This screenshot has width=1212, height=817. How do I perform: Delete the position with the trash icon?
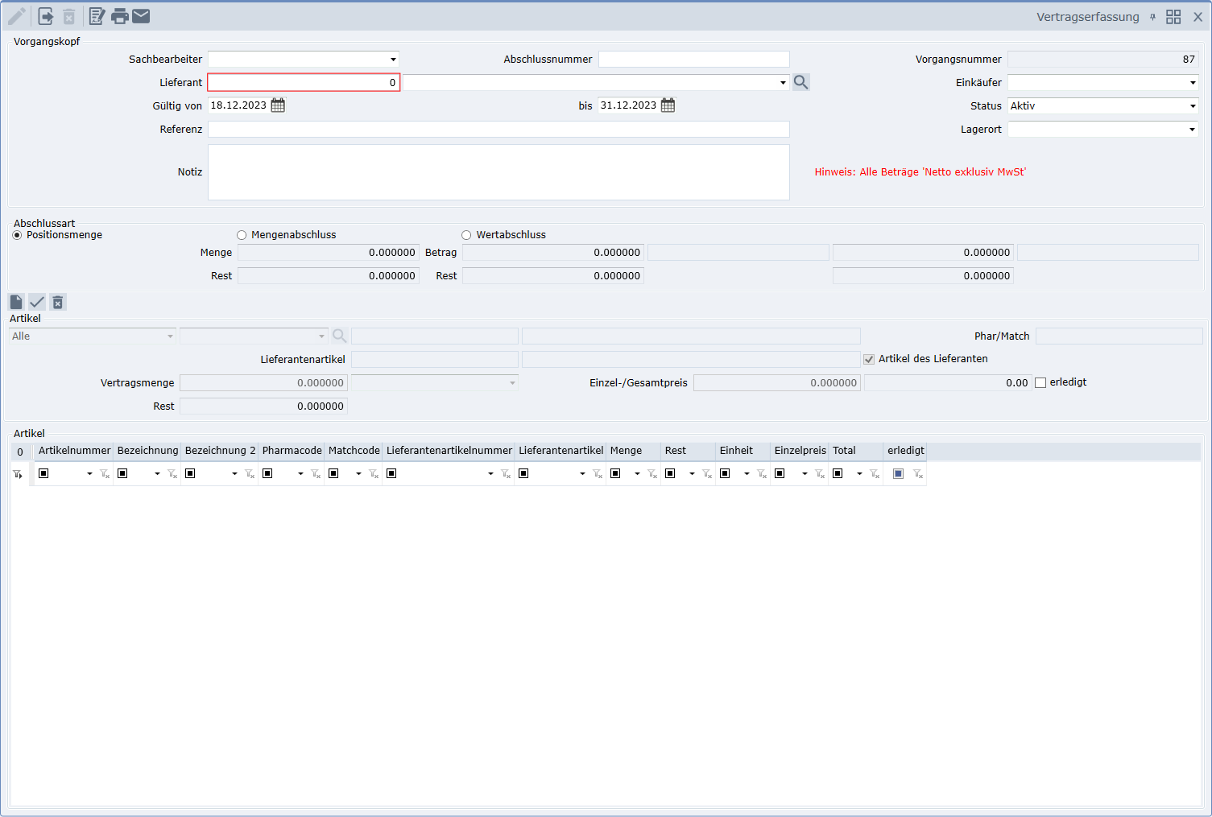[58, 302]
